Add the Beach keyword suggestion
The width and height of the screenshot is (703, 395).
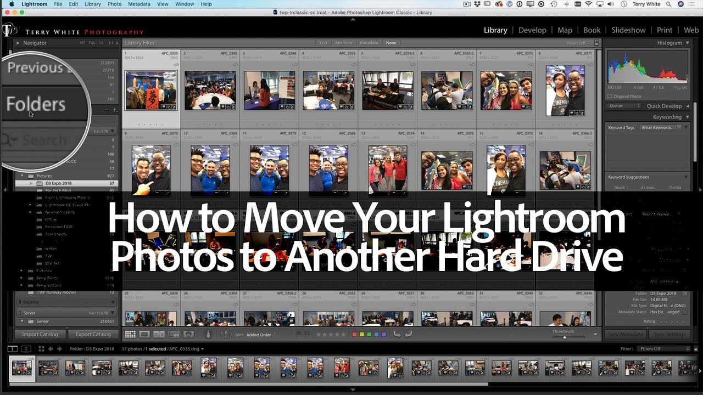[620, 188]
